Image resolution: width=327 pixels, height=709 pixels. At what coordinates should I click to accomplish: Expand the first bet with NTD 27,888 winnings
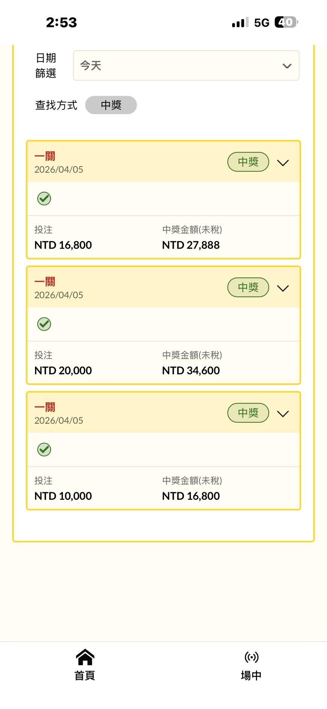(x=283, y=163)
